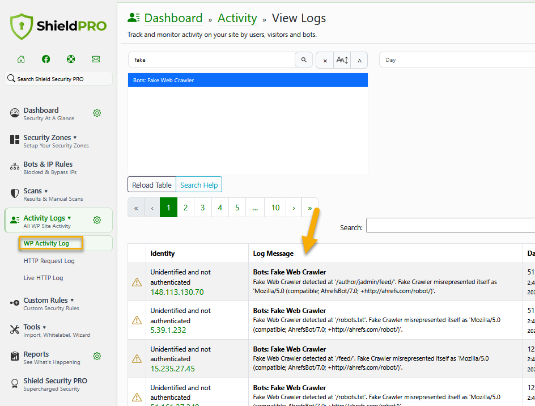Viewport: 535px width, 406px height.
Task: Switch to the HTTP Request Log
Action: [x=49, y=261]
